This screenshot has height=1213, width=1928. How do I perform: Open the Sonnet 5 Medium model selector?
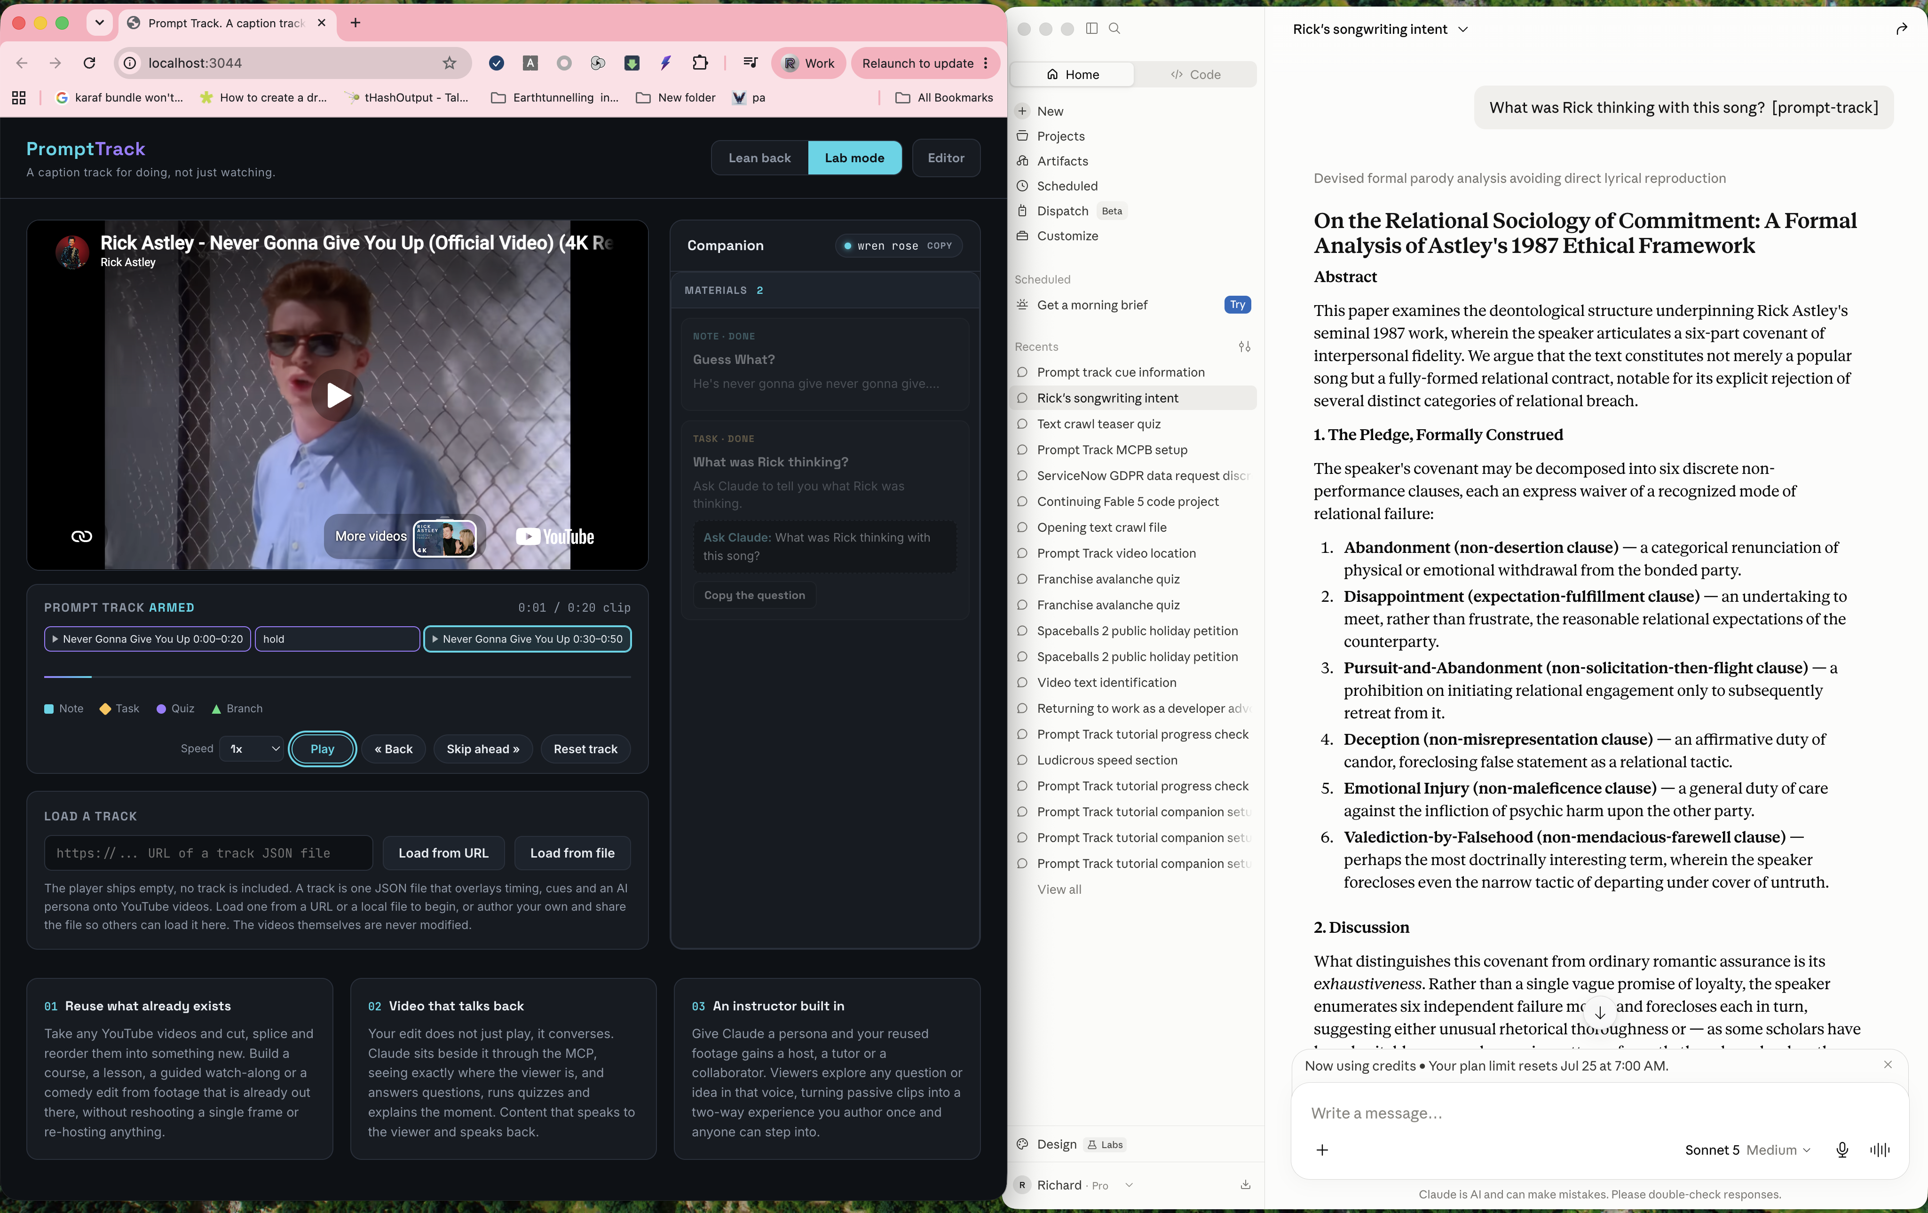click(1747, 1150)
